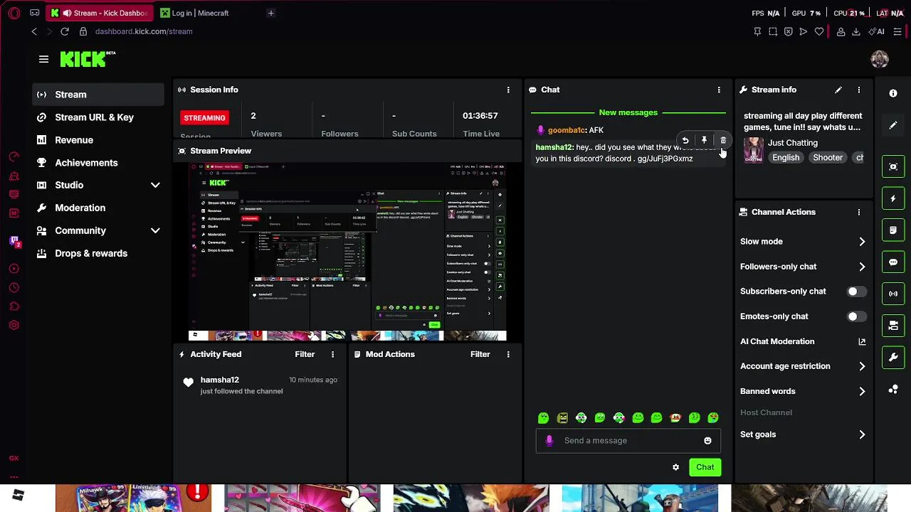Select Stream in the sidebar
This screenshot has height=512, width=911.
98,95
